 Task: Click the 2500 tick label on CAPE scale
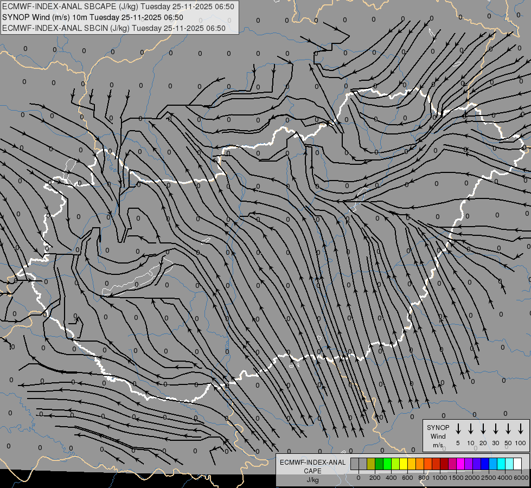pyautogui.click(x=489, y=478)
